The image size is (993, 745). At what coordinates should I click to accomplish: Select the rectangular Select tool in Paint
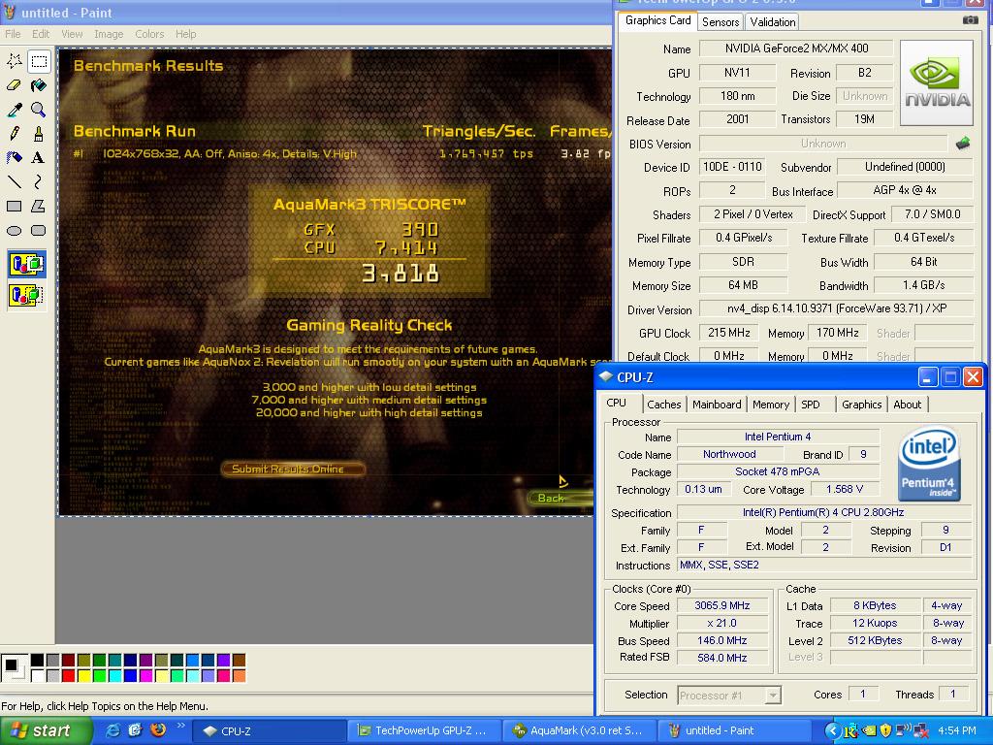39,61
